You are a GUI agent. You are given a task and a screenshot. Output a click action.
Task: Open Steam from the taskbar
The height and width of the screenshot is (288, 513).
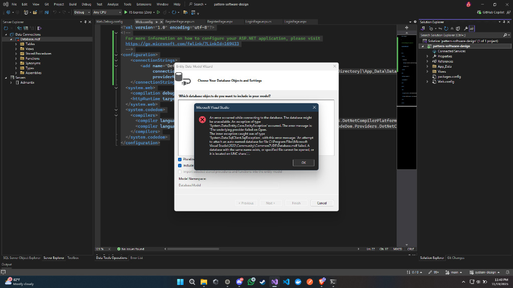263,282
